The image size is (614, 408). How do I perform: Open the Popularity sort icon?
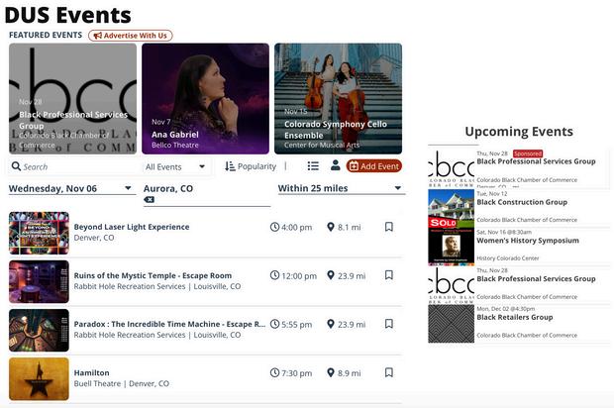(230, 166)
